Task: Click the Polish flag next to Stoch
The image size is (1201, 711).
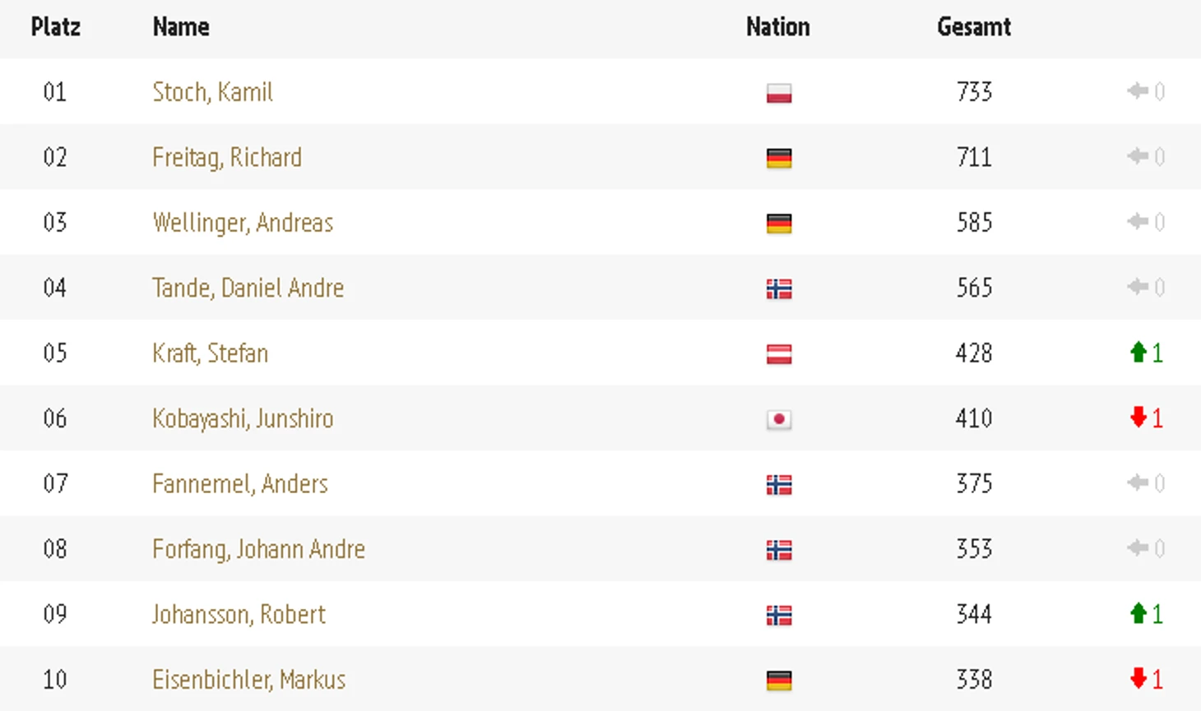Action: pyautogui.click(x=778, y=93)
